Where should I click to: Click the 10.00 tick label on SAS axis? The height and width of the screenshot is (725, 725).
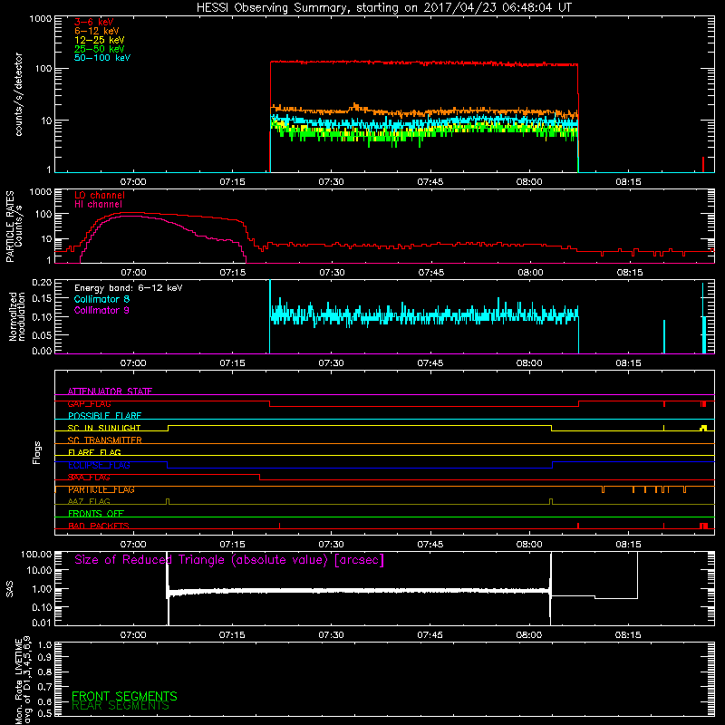click(x=39, y=571)
